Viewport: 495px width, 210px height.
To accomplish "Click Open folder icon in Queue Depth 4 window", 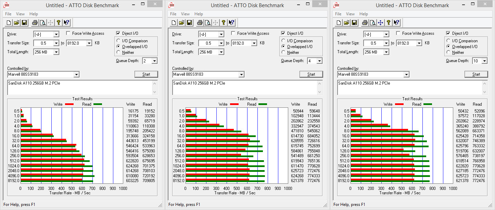I will coord(181,23).
